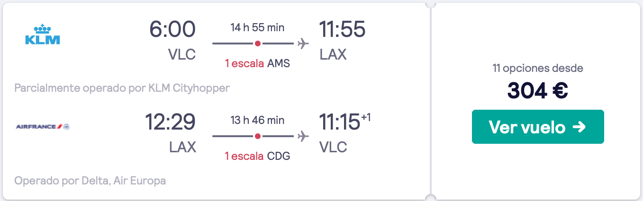The height and width of the screenshot is (201, 643).
Task: Click the 11:15 +1 arrival time
Action: coord(345,122)
